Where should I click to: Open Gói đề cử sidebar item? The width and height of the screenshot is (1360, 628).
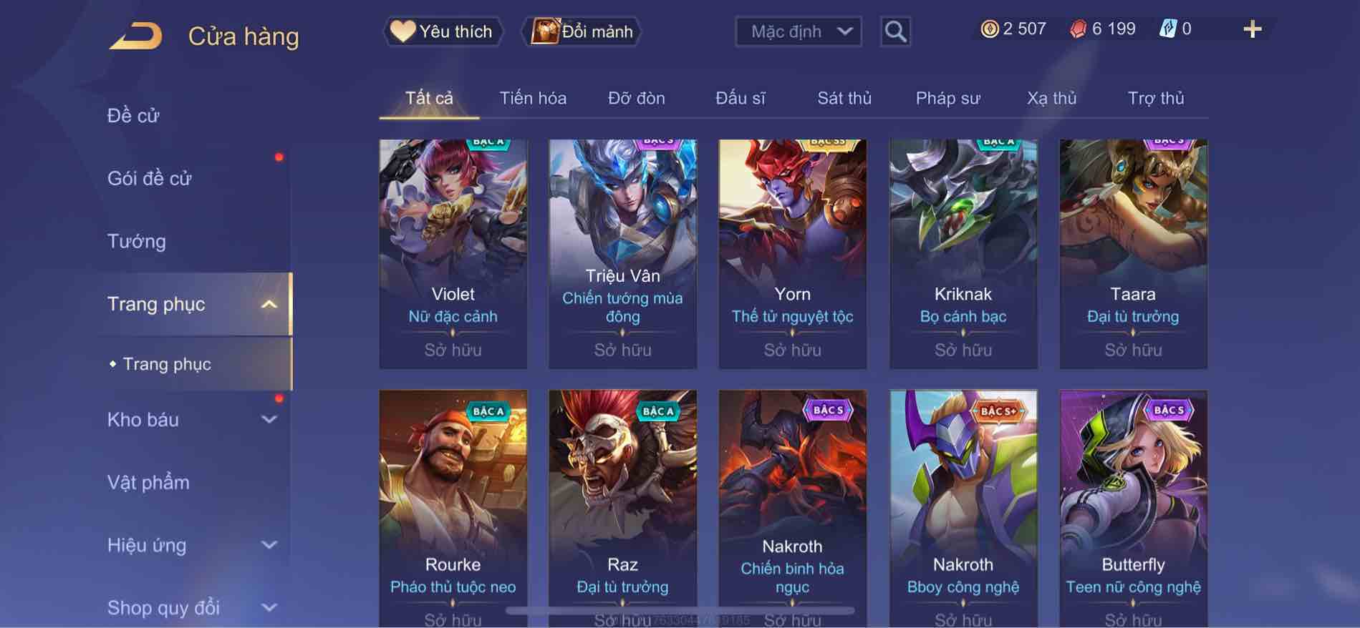click(150, 178)
